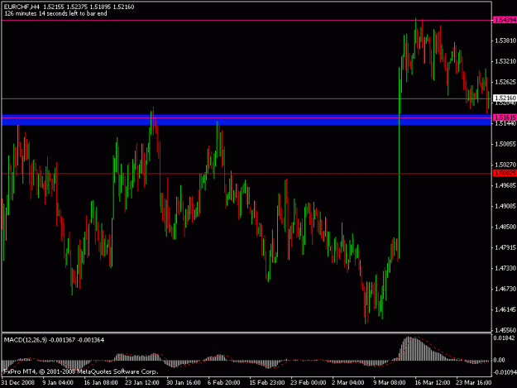Click the 9 Jan 04:00 date label

click(x=58, y=382)
